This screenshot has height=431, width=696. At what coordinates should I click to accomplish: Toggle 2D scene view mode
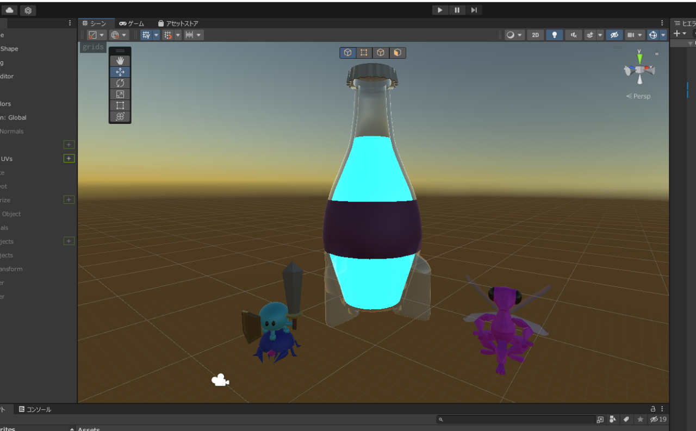click(x=535, y=35)
